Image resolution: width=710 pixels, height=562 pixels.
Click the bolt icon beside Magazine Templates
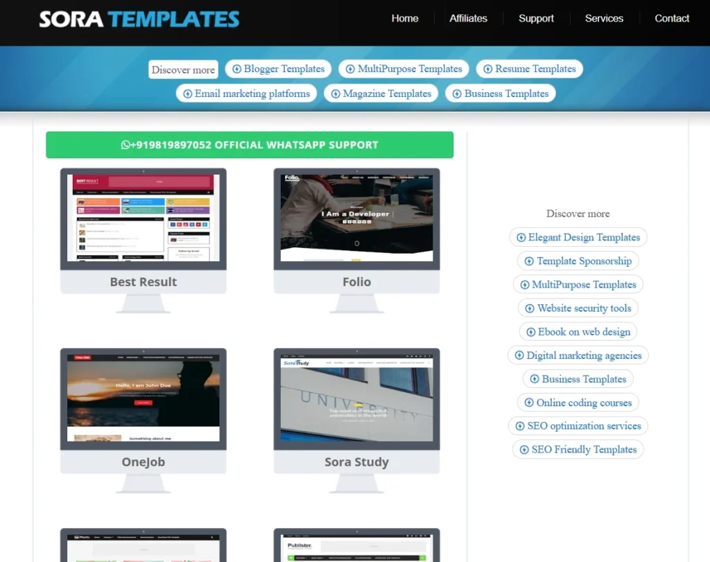336,94
